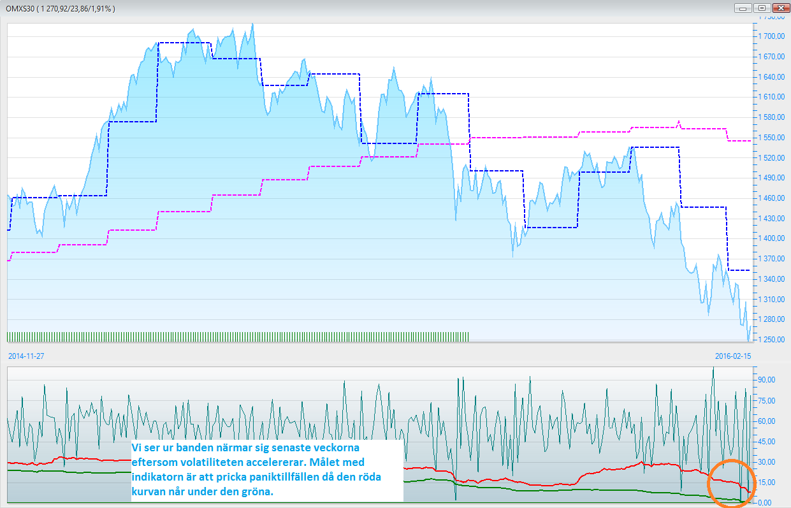Image resolution: width=791 pixels, height=508 pixels.
Task: Click the 1 370,00 price axis label
Action: pyautogui.click(x=771, y=259)
